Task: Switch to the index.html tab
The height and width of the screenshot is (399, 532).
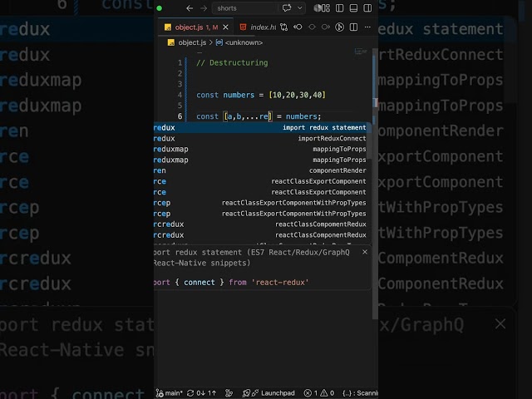Action: point(259,27)
